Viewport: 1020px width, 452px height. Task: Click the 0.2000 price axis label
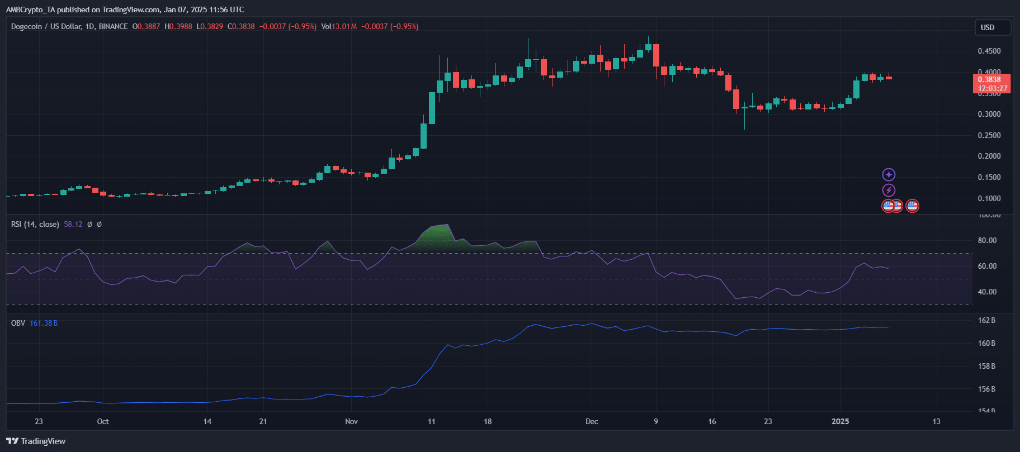pos(989,156)
